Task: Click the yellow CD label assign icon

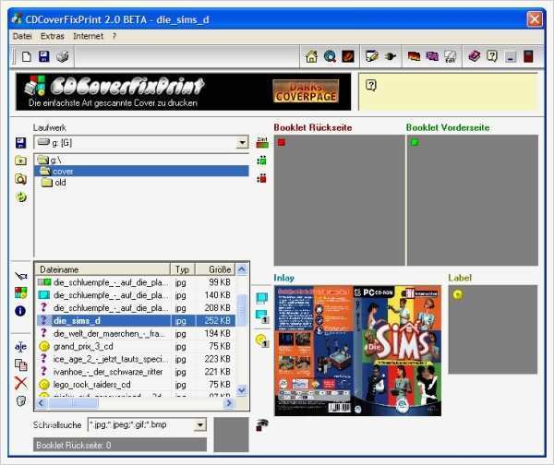Action: coord(262,340)
